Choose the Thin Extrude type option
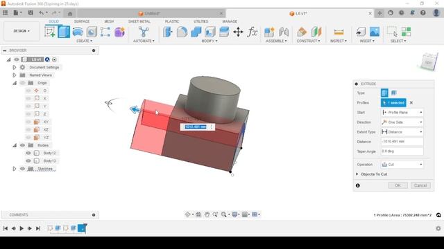444x249 pixels. tap(393, 93)
